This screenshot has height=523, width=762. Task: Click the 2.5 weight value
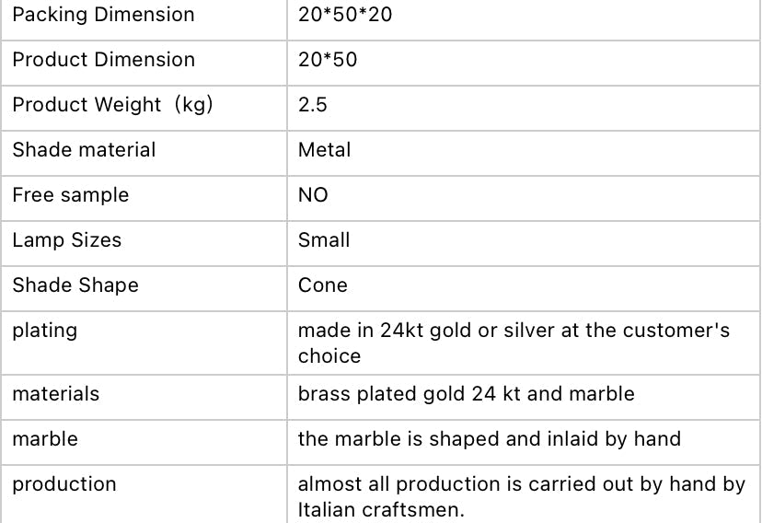click(x=313, y=105)
